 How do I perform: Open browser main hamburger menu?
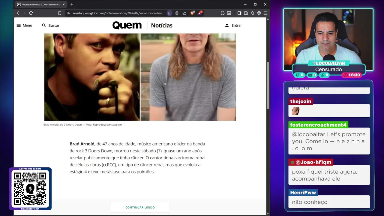[x=265, y=13]
